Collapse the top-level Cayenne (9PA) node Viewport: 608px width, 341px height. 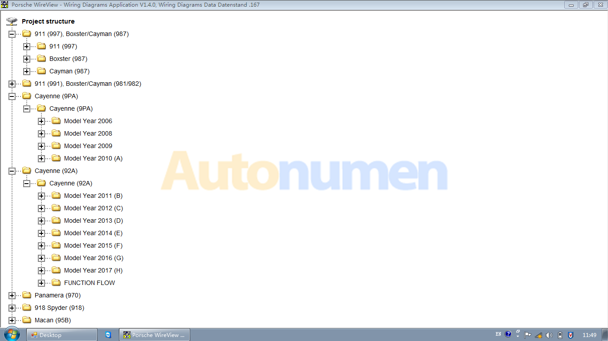click(x=12, y=96)
